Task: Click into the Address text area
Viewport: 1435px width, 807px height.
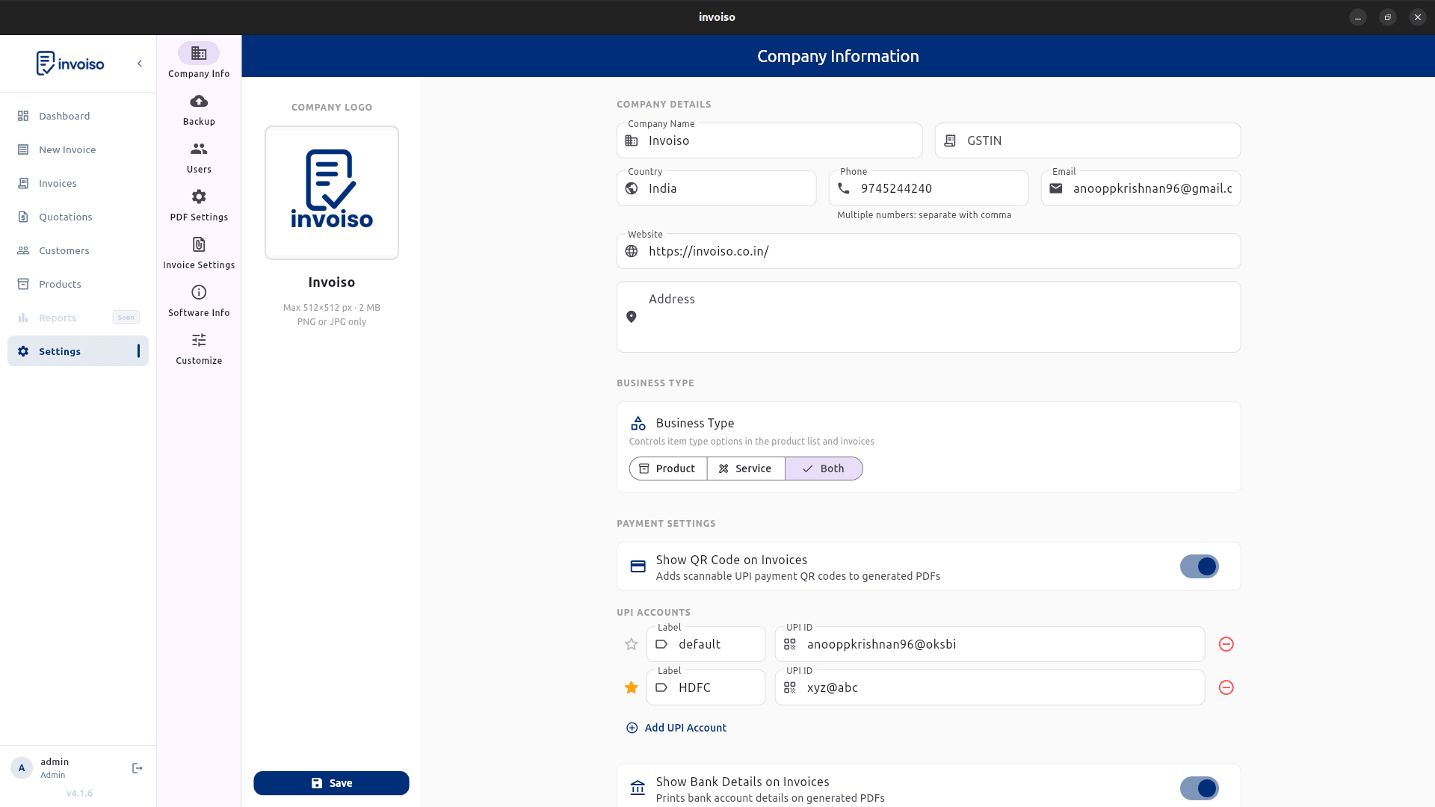Action: (x=928, y=317)
